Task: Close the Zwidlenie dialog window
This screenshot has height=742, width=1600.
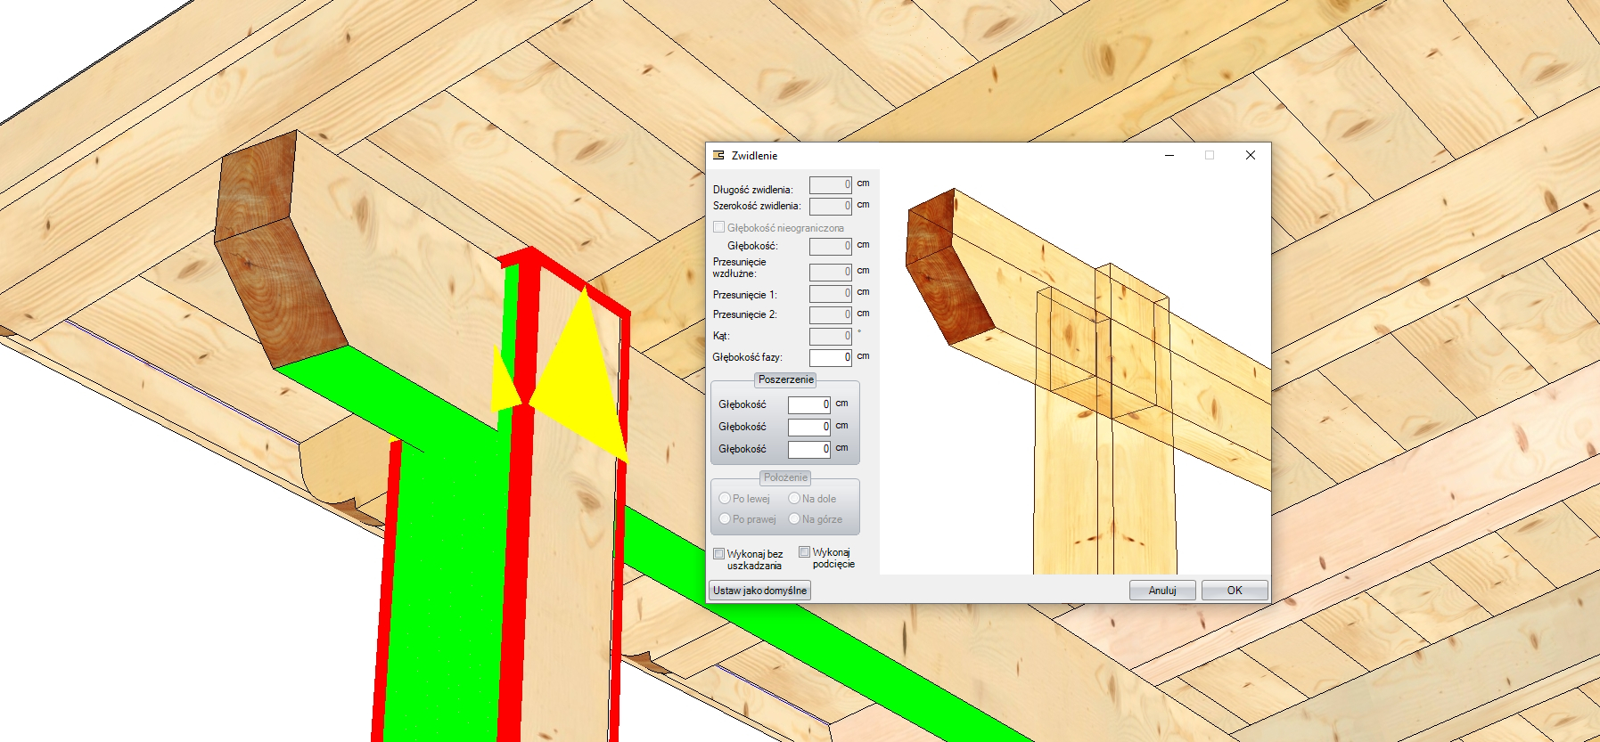Action: (1250, 155)
